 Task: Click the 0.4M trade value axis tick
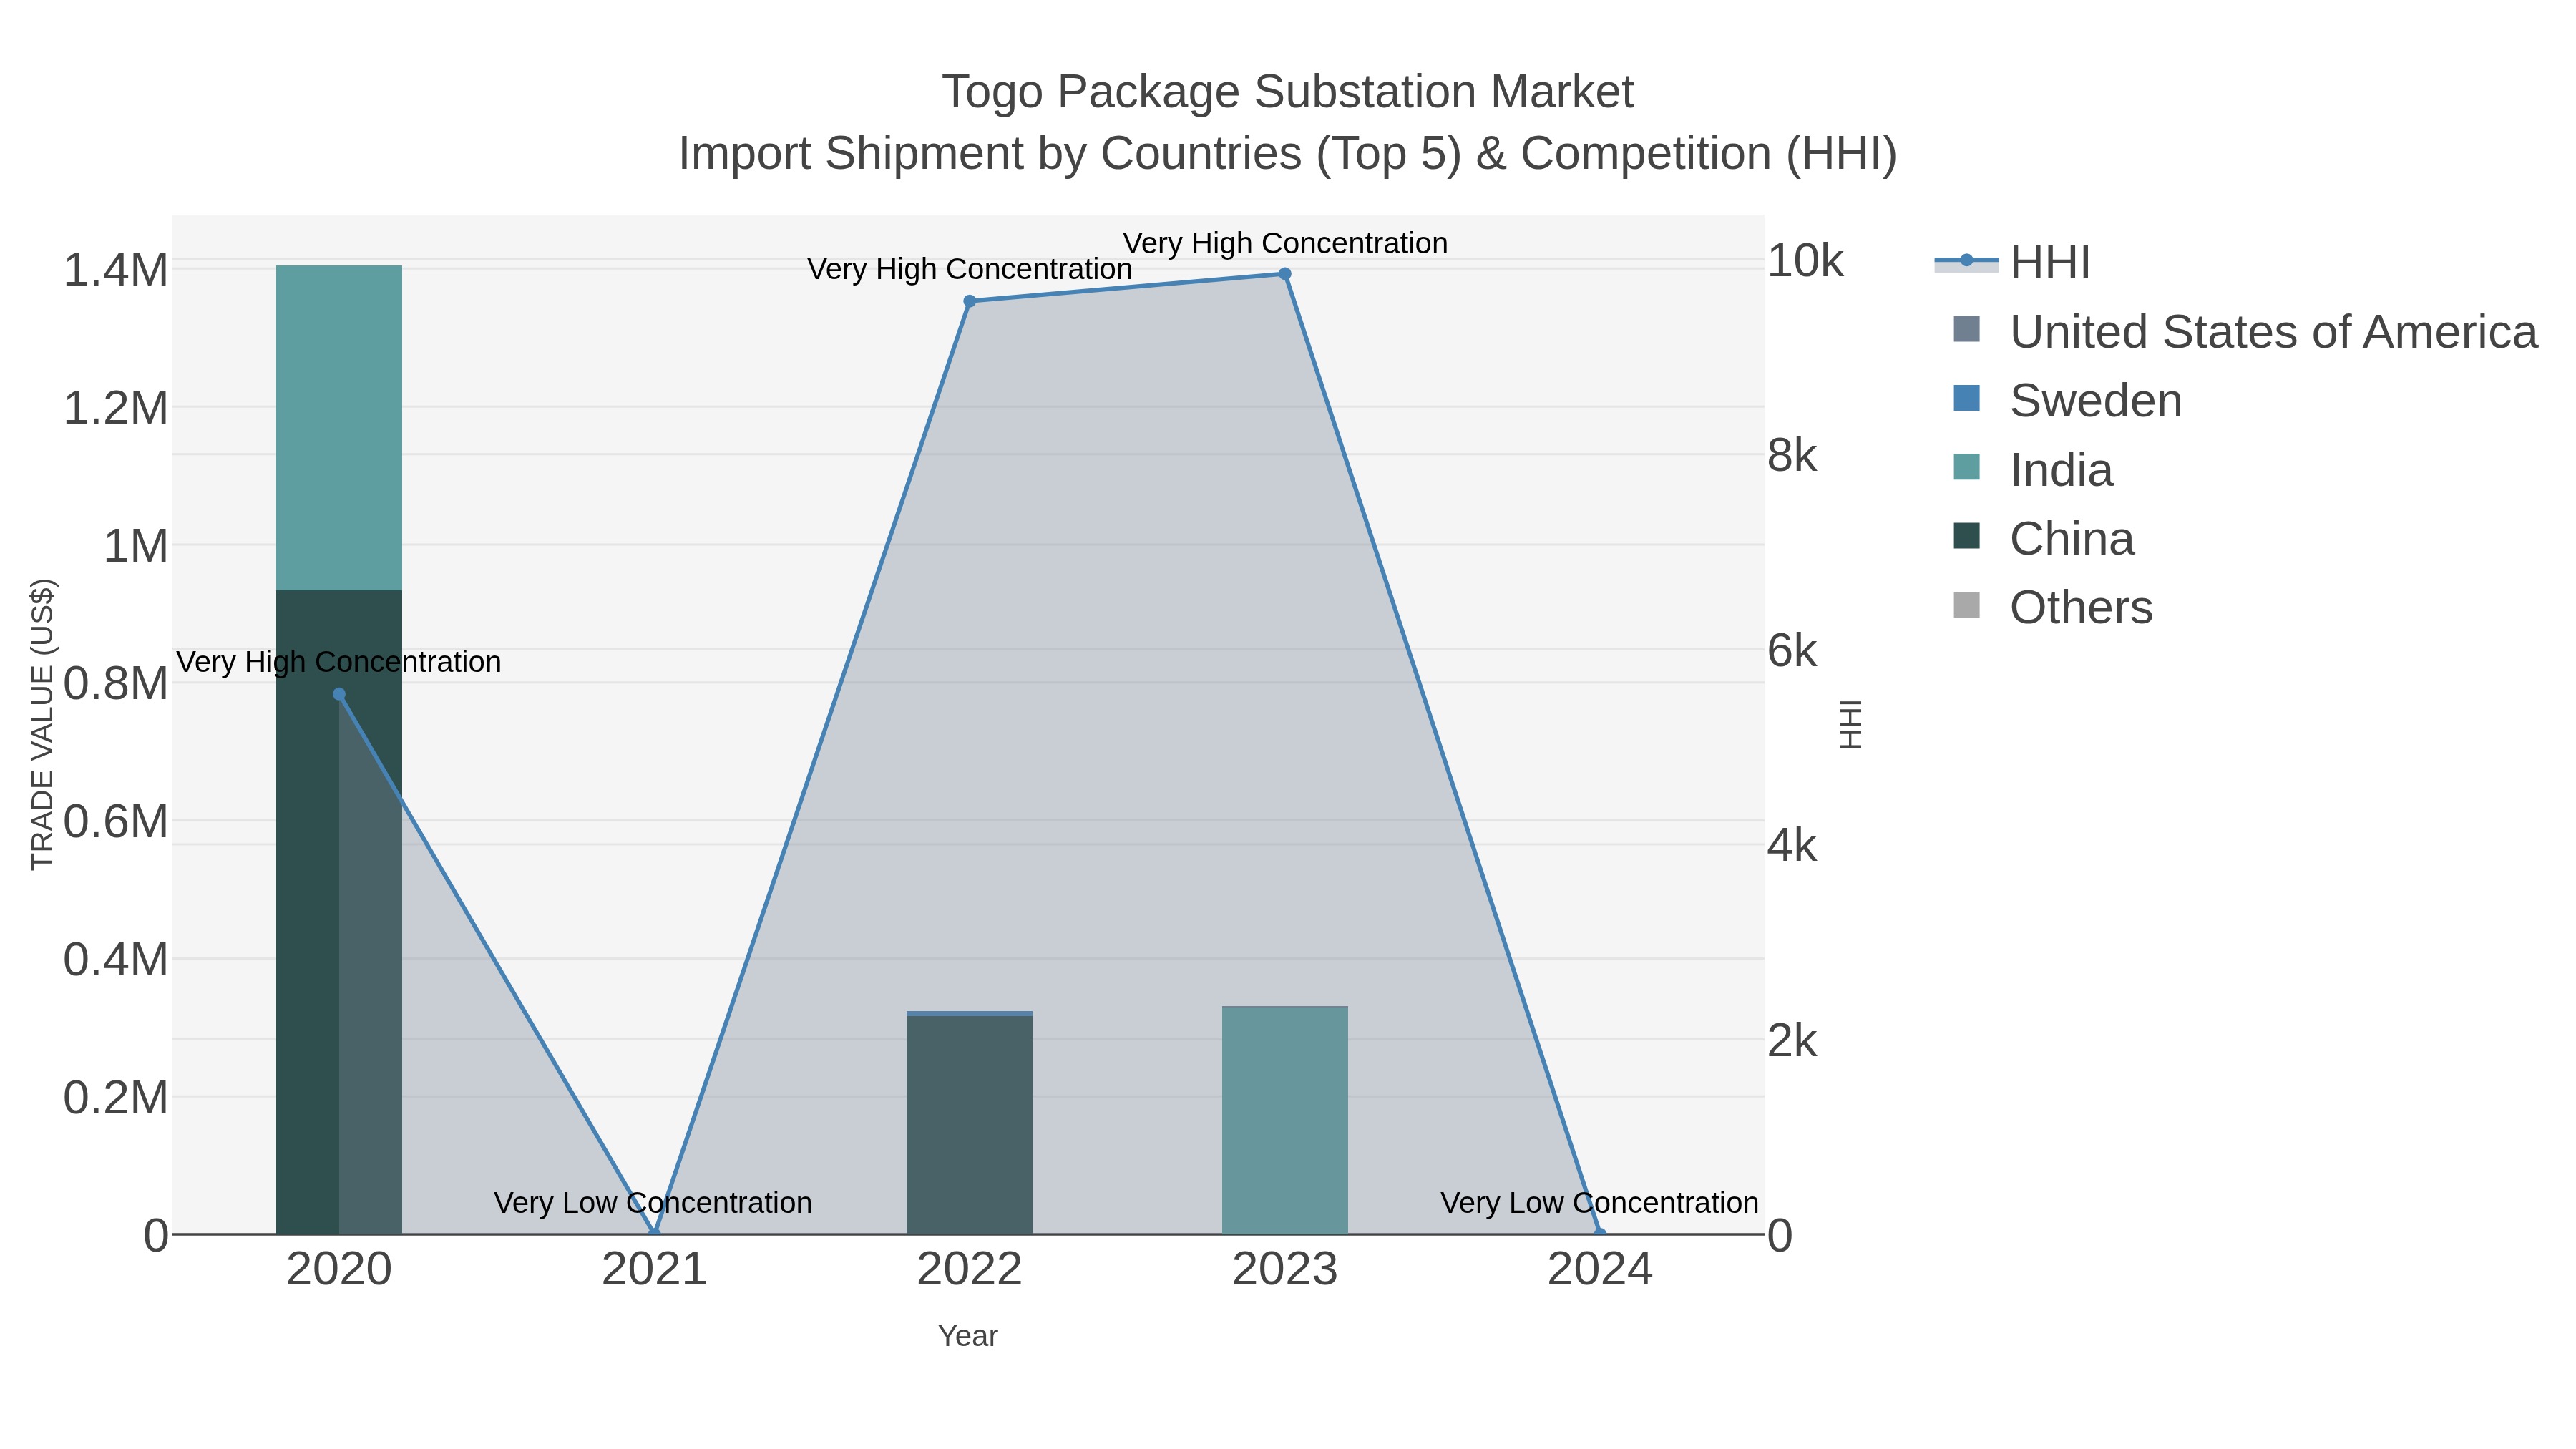tap(116, 960)
